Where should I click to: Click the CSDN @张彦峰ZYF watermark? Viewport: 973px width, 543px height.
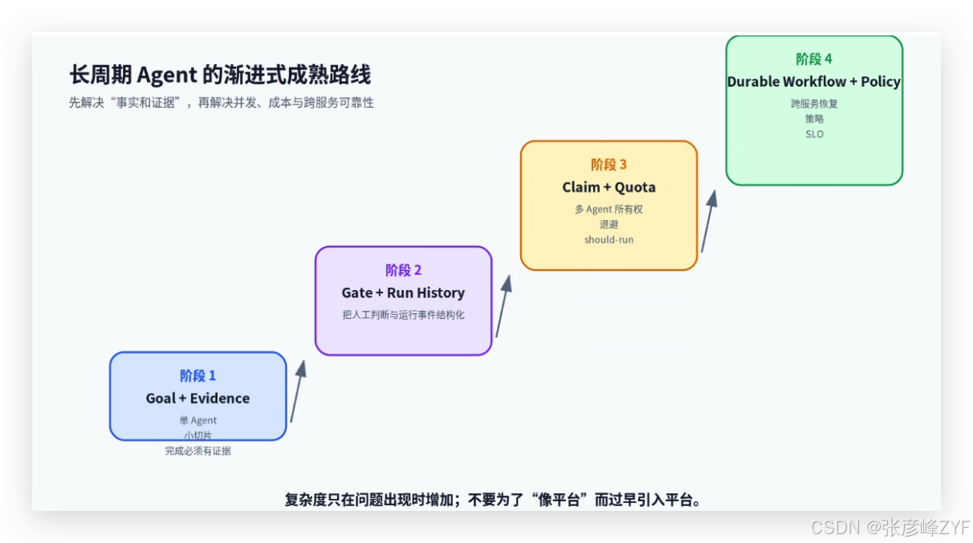coord(890,527)
